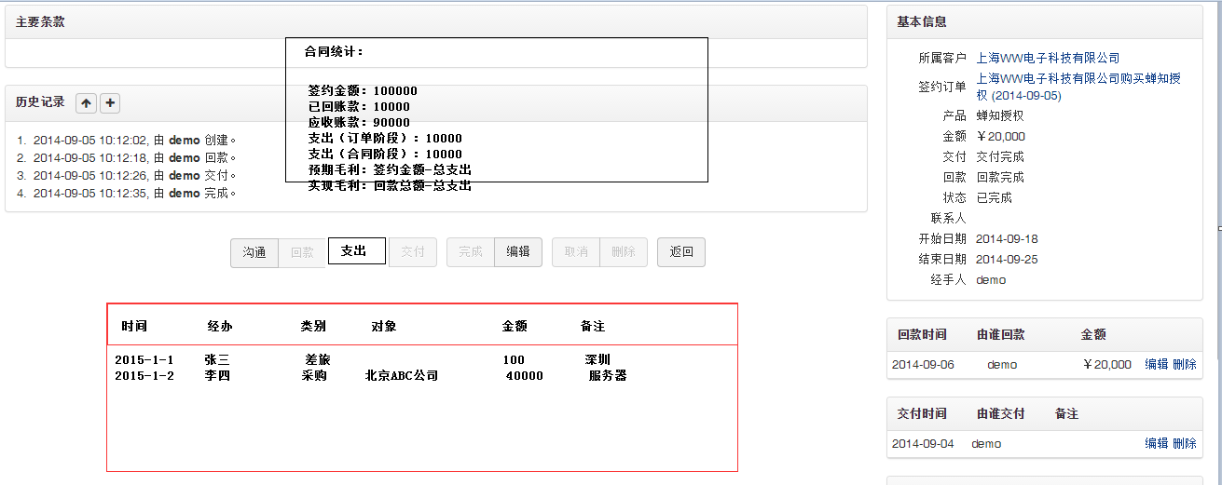Select the 由谁回款 column header

[x=1002, y=334]
